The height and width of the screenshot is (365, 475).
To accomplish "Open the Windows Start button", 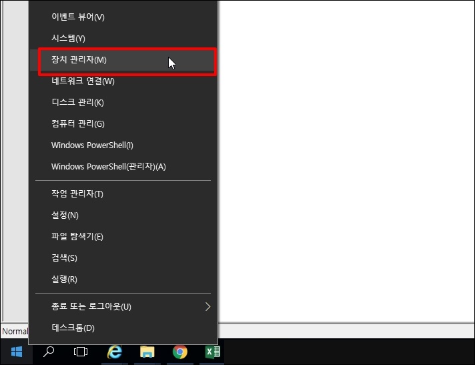I will click(x=17, y=352).
